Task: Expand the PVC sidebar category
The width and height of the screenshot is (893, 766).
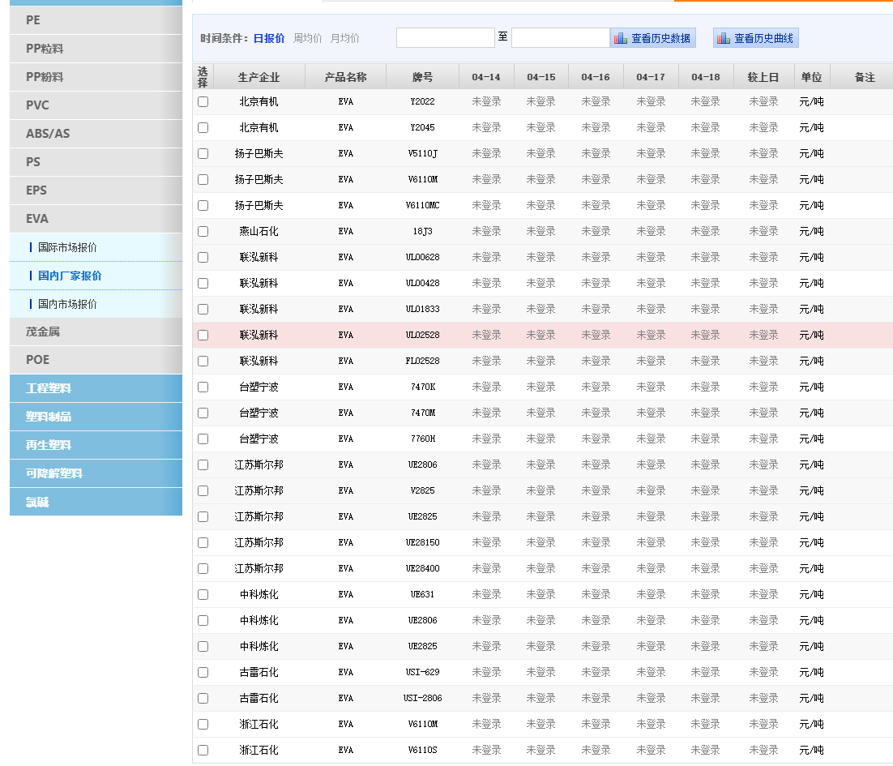Action: coord(96,105)
